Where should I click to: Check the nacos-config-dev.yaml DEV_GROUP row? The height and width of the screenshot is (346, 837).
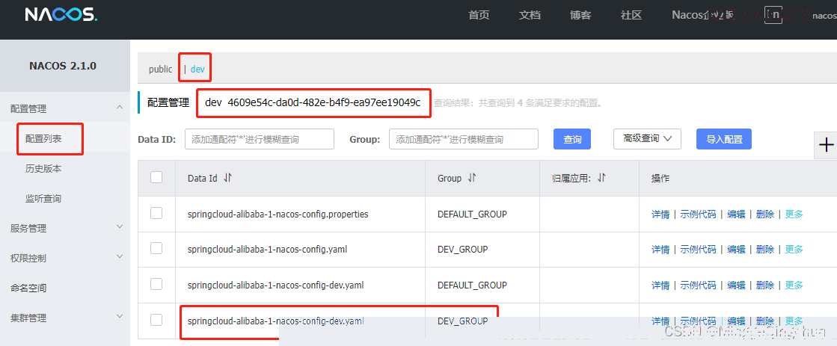coord(156,320)
